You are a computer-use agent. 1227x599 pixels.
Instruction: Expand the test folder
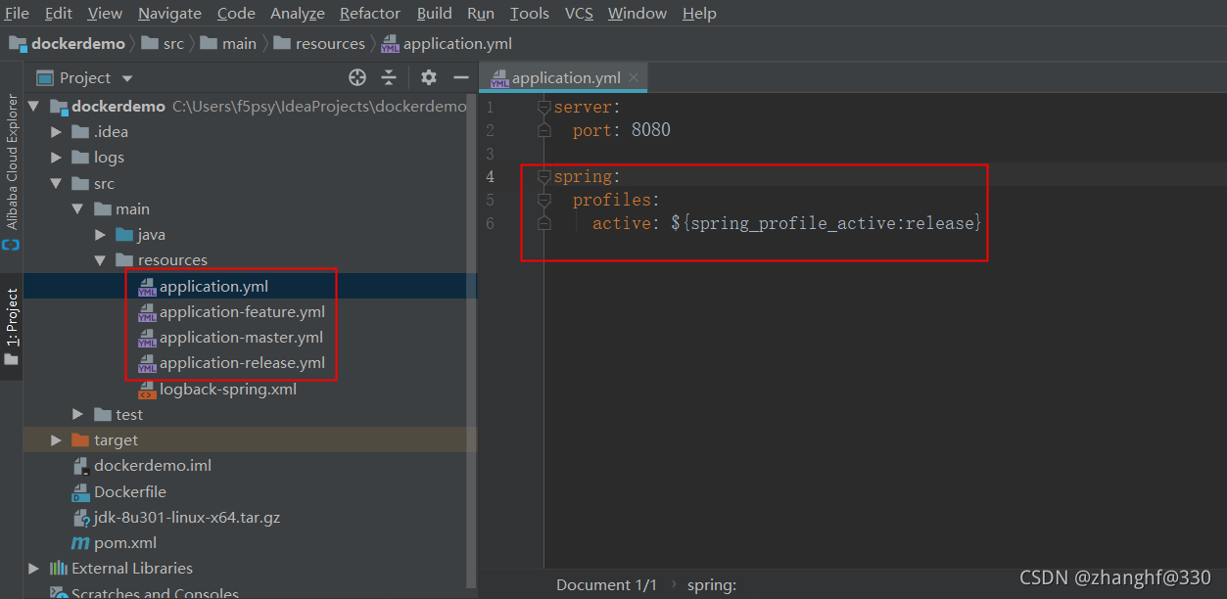point(78,414)
